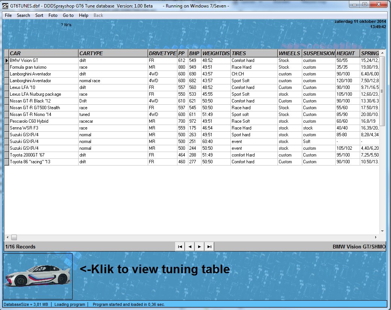The image size is (391, 310).
Task: Open the Help menu
Action: point(83,15)
